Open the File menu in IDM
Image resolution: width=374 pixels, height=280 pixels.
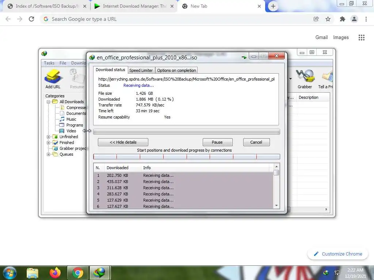63,63
